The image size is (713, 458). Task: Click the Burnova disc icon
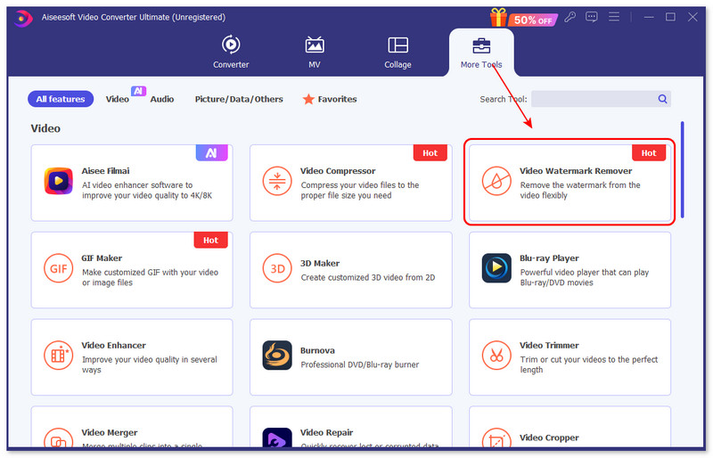pyautogui.click(x=277, y=356)
